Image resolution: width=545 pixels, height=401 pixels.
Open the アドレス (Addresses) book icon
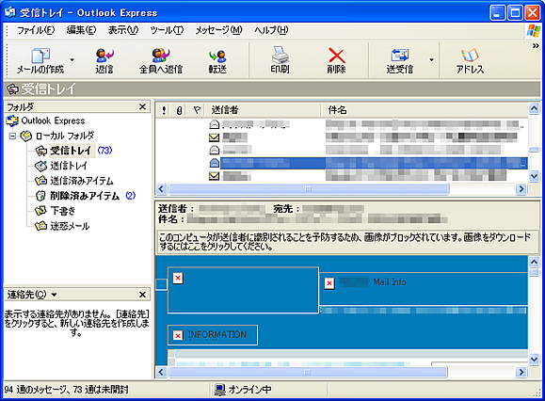click(470, 56)
